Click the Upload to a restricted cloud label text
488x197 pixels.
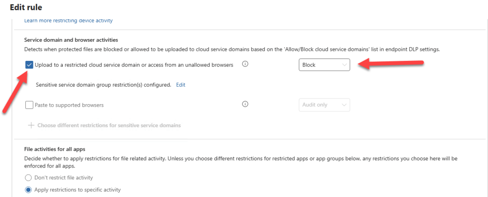pyautogui.click(x=133, y=65)
